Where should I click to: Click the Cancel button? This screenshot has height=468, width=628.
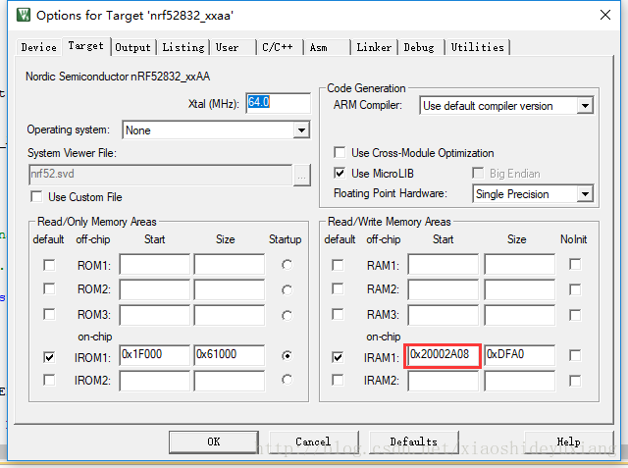pyautogui.click(x=313, y=442)
